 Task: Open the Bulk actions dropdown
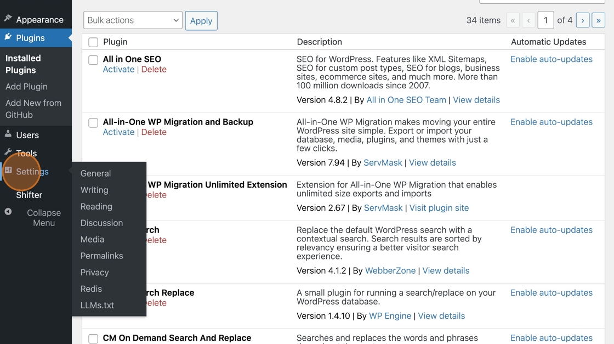coord(133,20)
